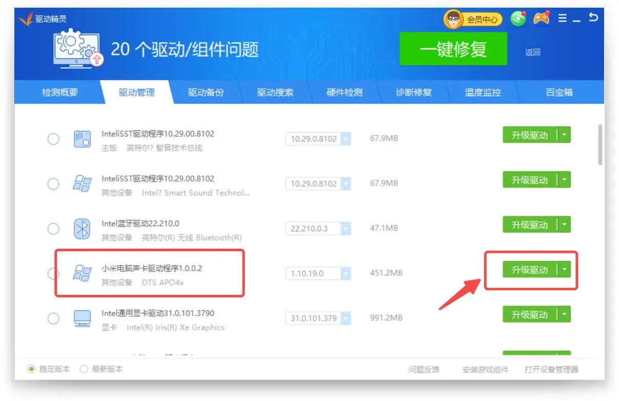Open the hamburger main menu icon
The image size is (619, 401).
coord(562,18)
